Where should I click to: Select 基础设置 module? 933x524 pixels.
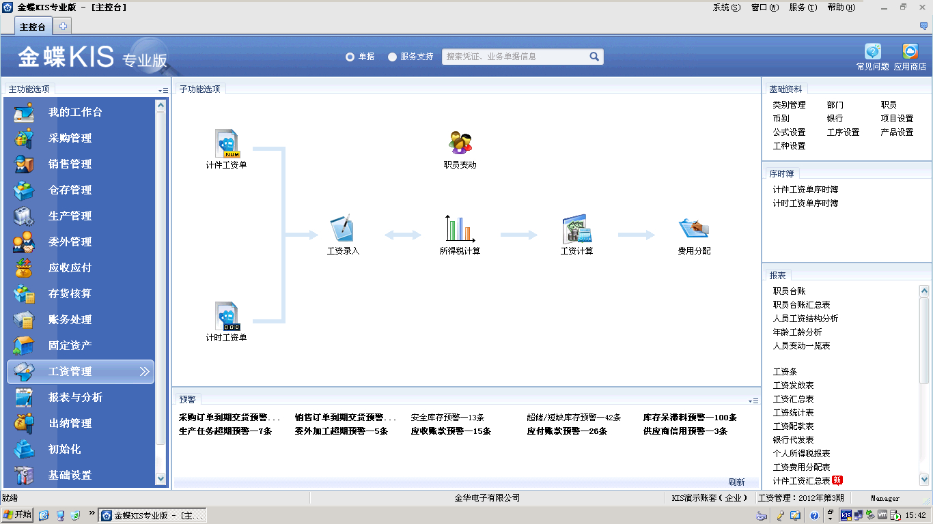(x=70, y=475)
